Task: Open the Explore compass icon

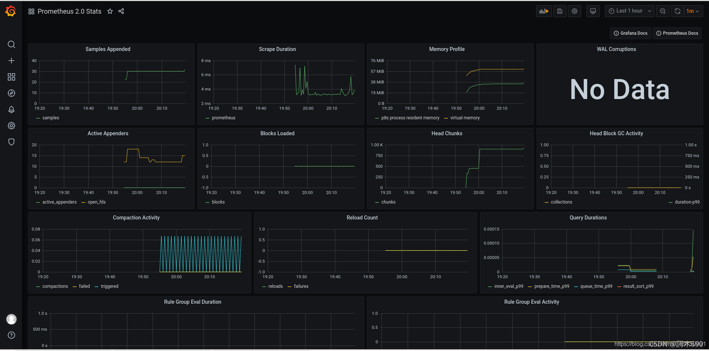Action: pyautogui.click(x=11, y=93)
